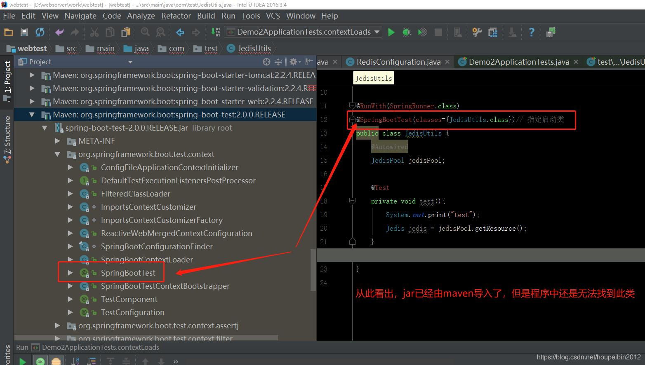Click the Synchronize refresh icon

[40, 32]
